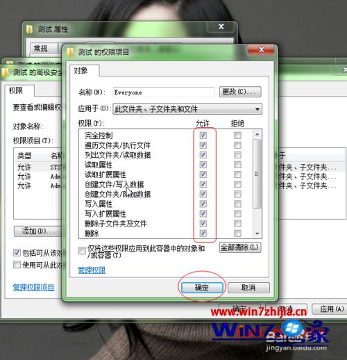Screen dimensions: 347x360
Task: Click the 完全控制 permission label
Action: pos(99,136)
